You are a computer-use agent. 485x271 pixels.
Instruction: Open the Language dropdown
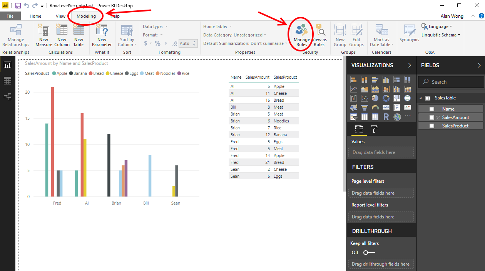(437, 26)
